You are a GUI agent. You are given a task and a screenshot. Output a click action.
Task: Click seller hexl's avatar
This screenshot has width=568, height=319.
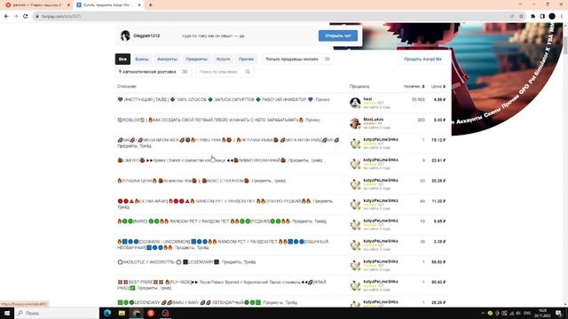point(355,103)
